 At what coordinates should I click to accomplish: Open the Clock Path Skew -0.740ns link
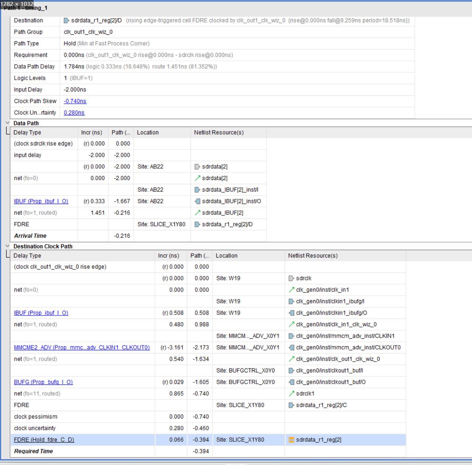click(75, 101)
